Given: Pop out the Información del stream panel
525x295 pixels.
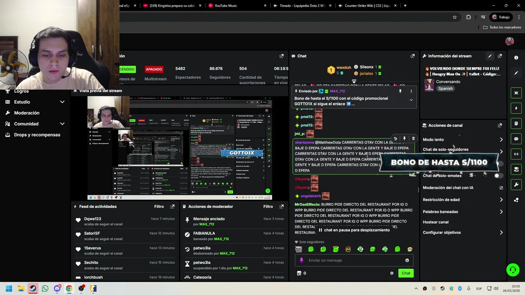Looking at the screenshot, I should pyautogui.click(x=500, y=56).
